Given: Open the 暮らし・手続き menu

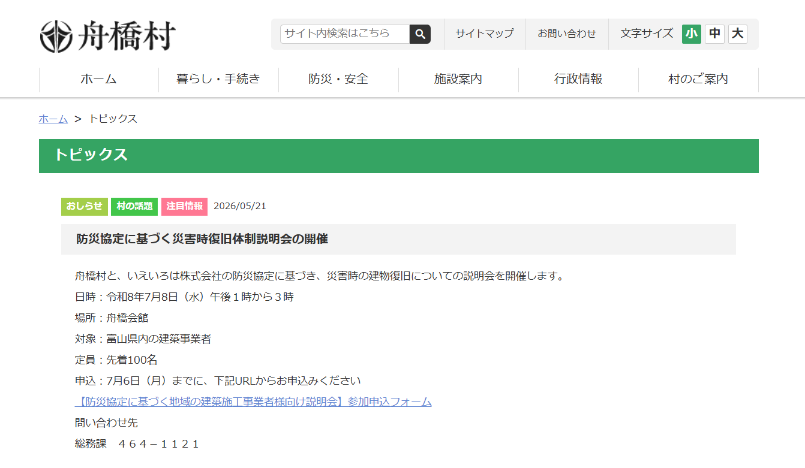Looking at the screenshot, I should click(x=218, y=79).
